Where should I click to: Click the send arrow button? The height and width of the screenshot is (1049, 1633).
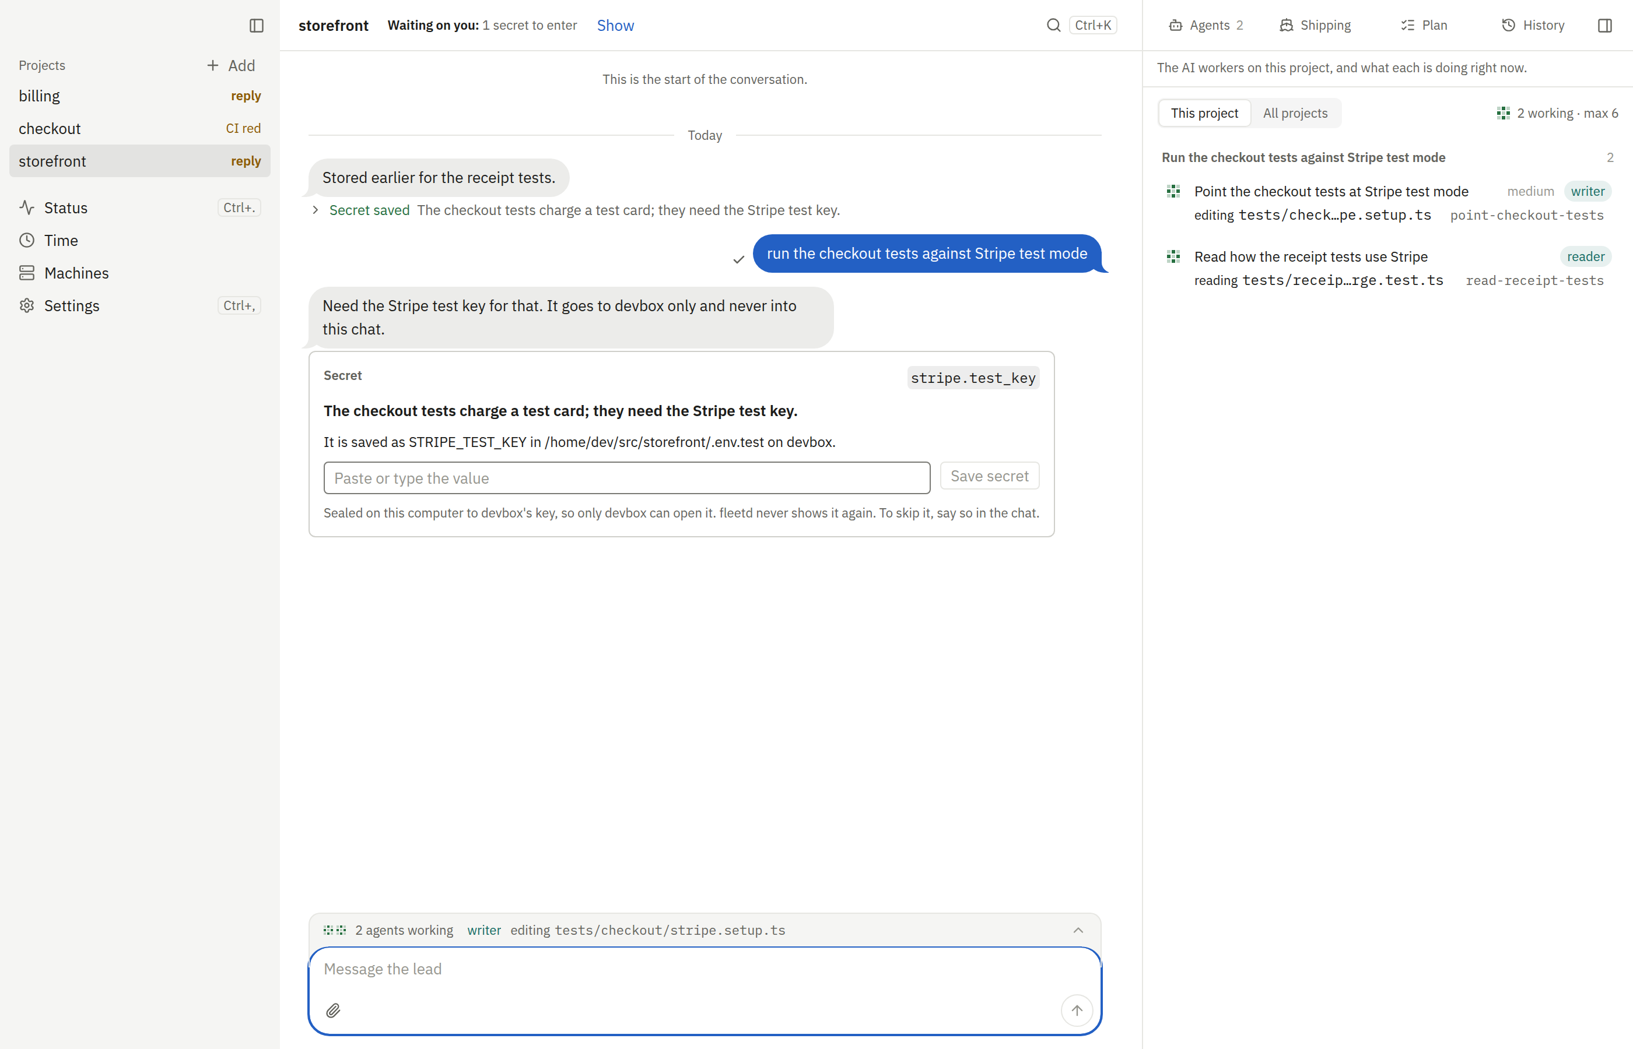coord(1077,1010)
